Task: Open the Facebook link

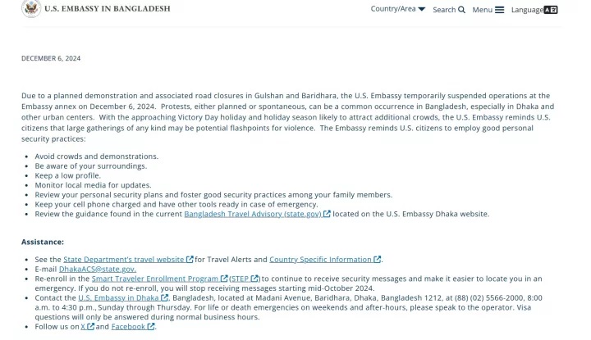Action: coord(128,327)
